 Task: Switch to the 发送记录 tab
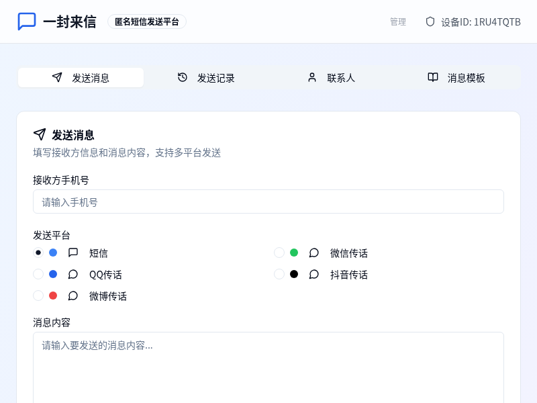coord(205,77)
